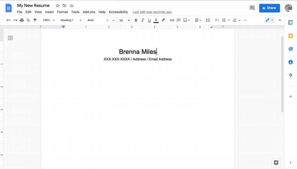Open Google Maps in the side panel
The width and height of the screenshot is (297, 169).
(290, 76)
